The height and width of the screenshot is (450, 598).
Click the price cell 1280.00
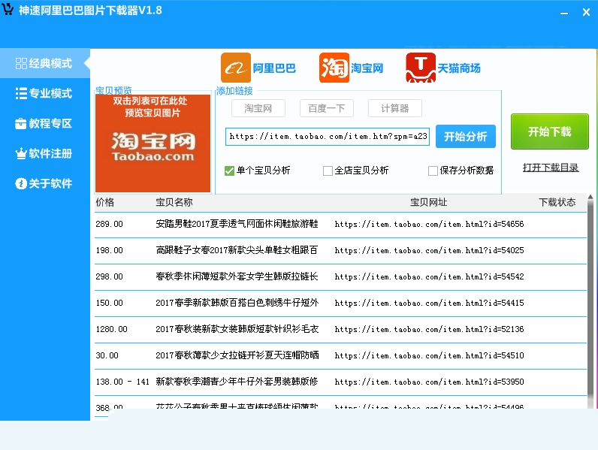click(111, 330)
